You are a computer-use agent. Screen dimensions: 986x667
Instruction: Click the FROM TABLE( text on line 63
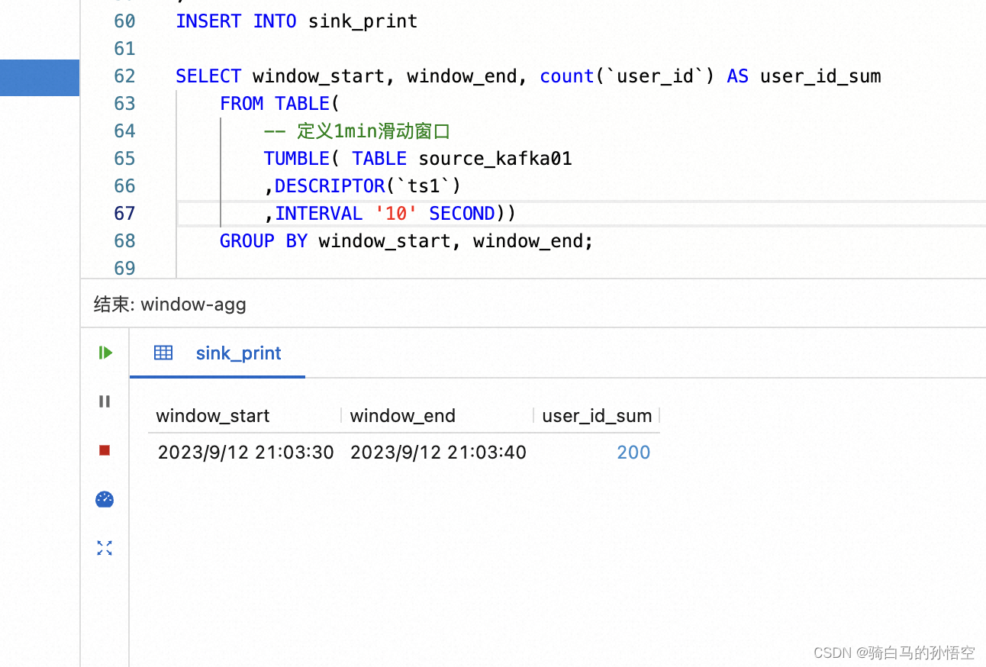(280, 104)
